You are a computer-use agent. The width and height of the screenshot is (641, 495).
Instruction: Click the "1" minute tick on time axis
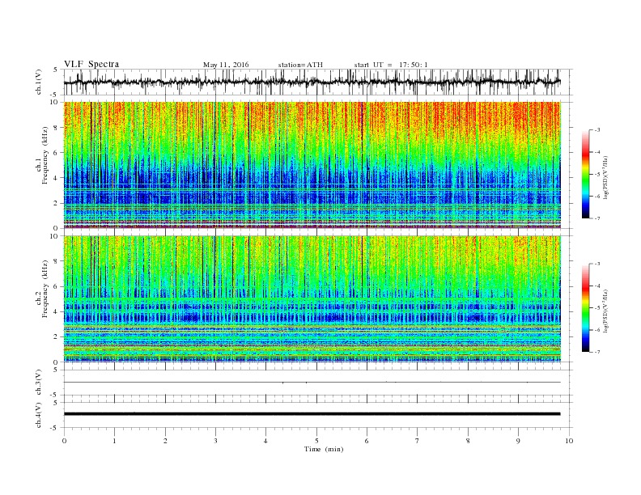pos(115,441)
